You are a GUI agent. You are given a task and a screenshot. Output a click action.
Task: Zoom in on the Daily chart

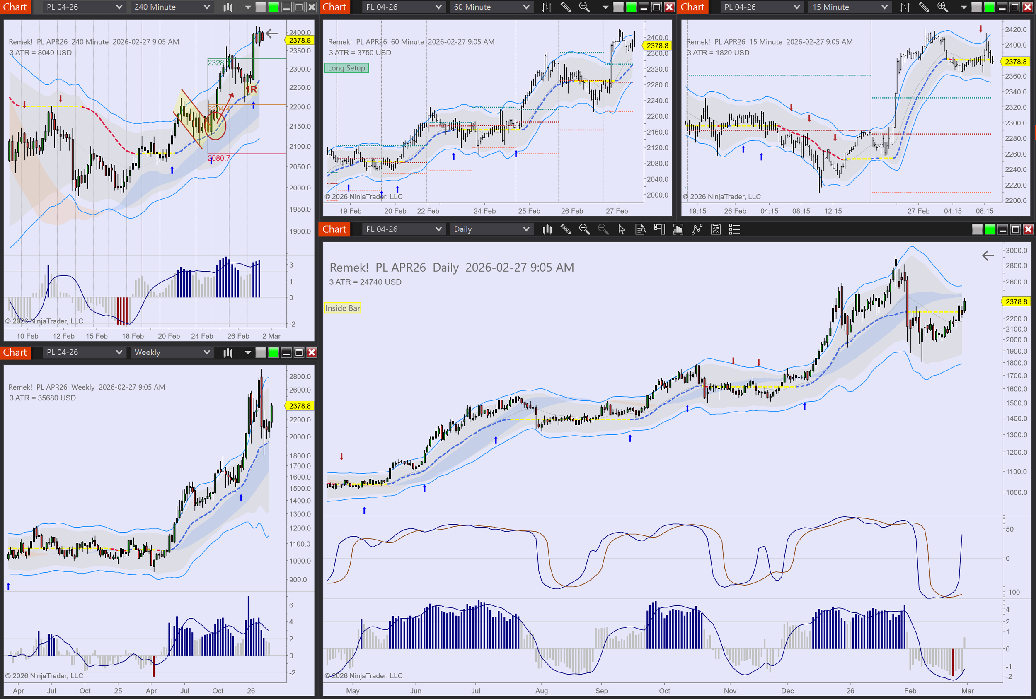[584, 229]
